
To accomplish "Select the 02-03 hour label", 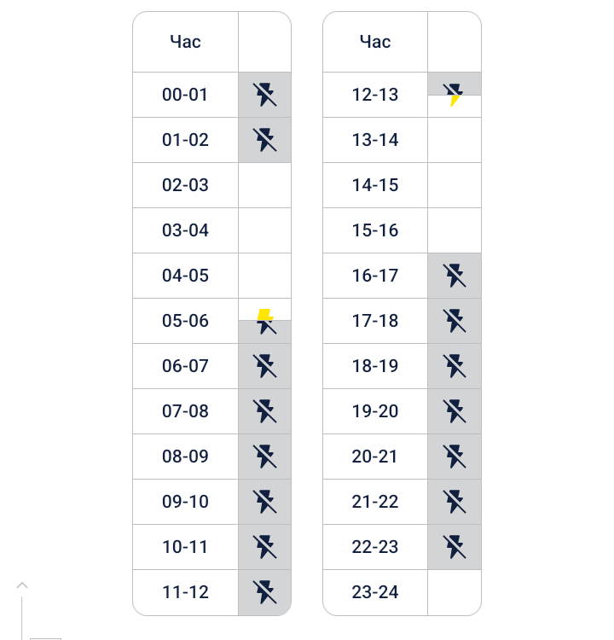I will 185,185.
